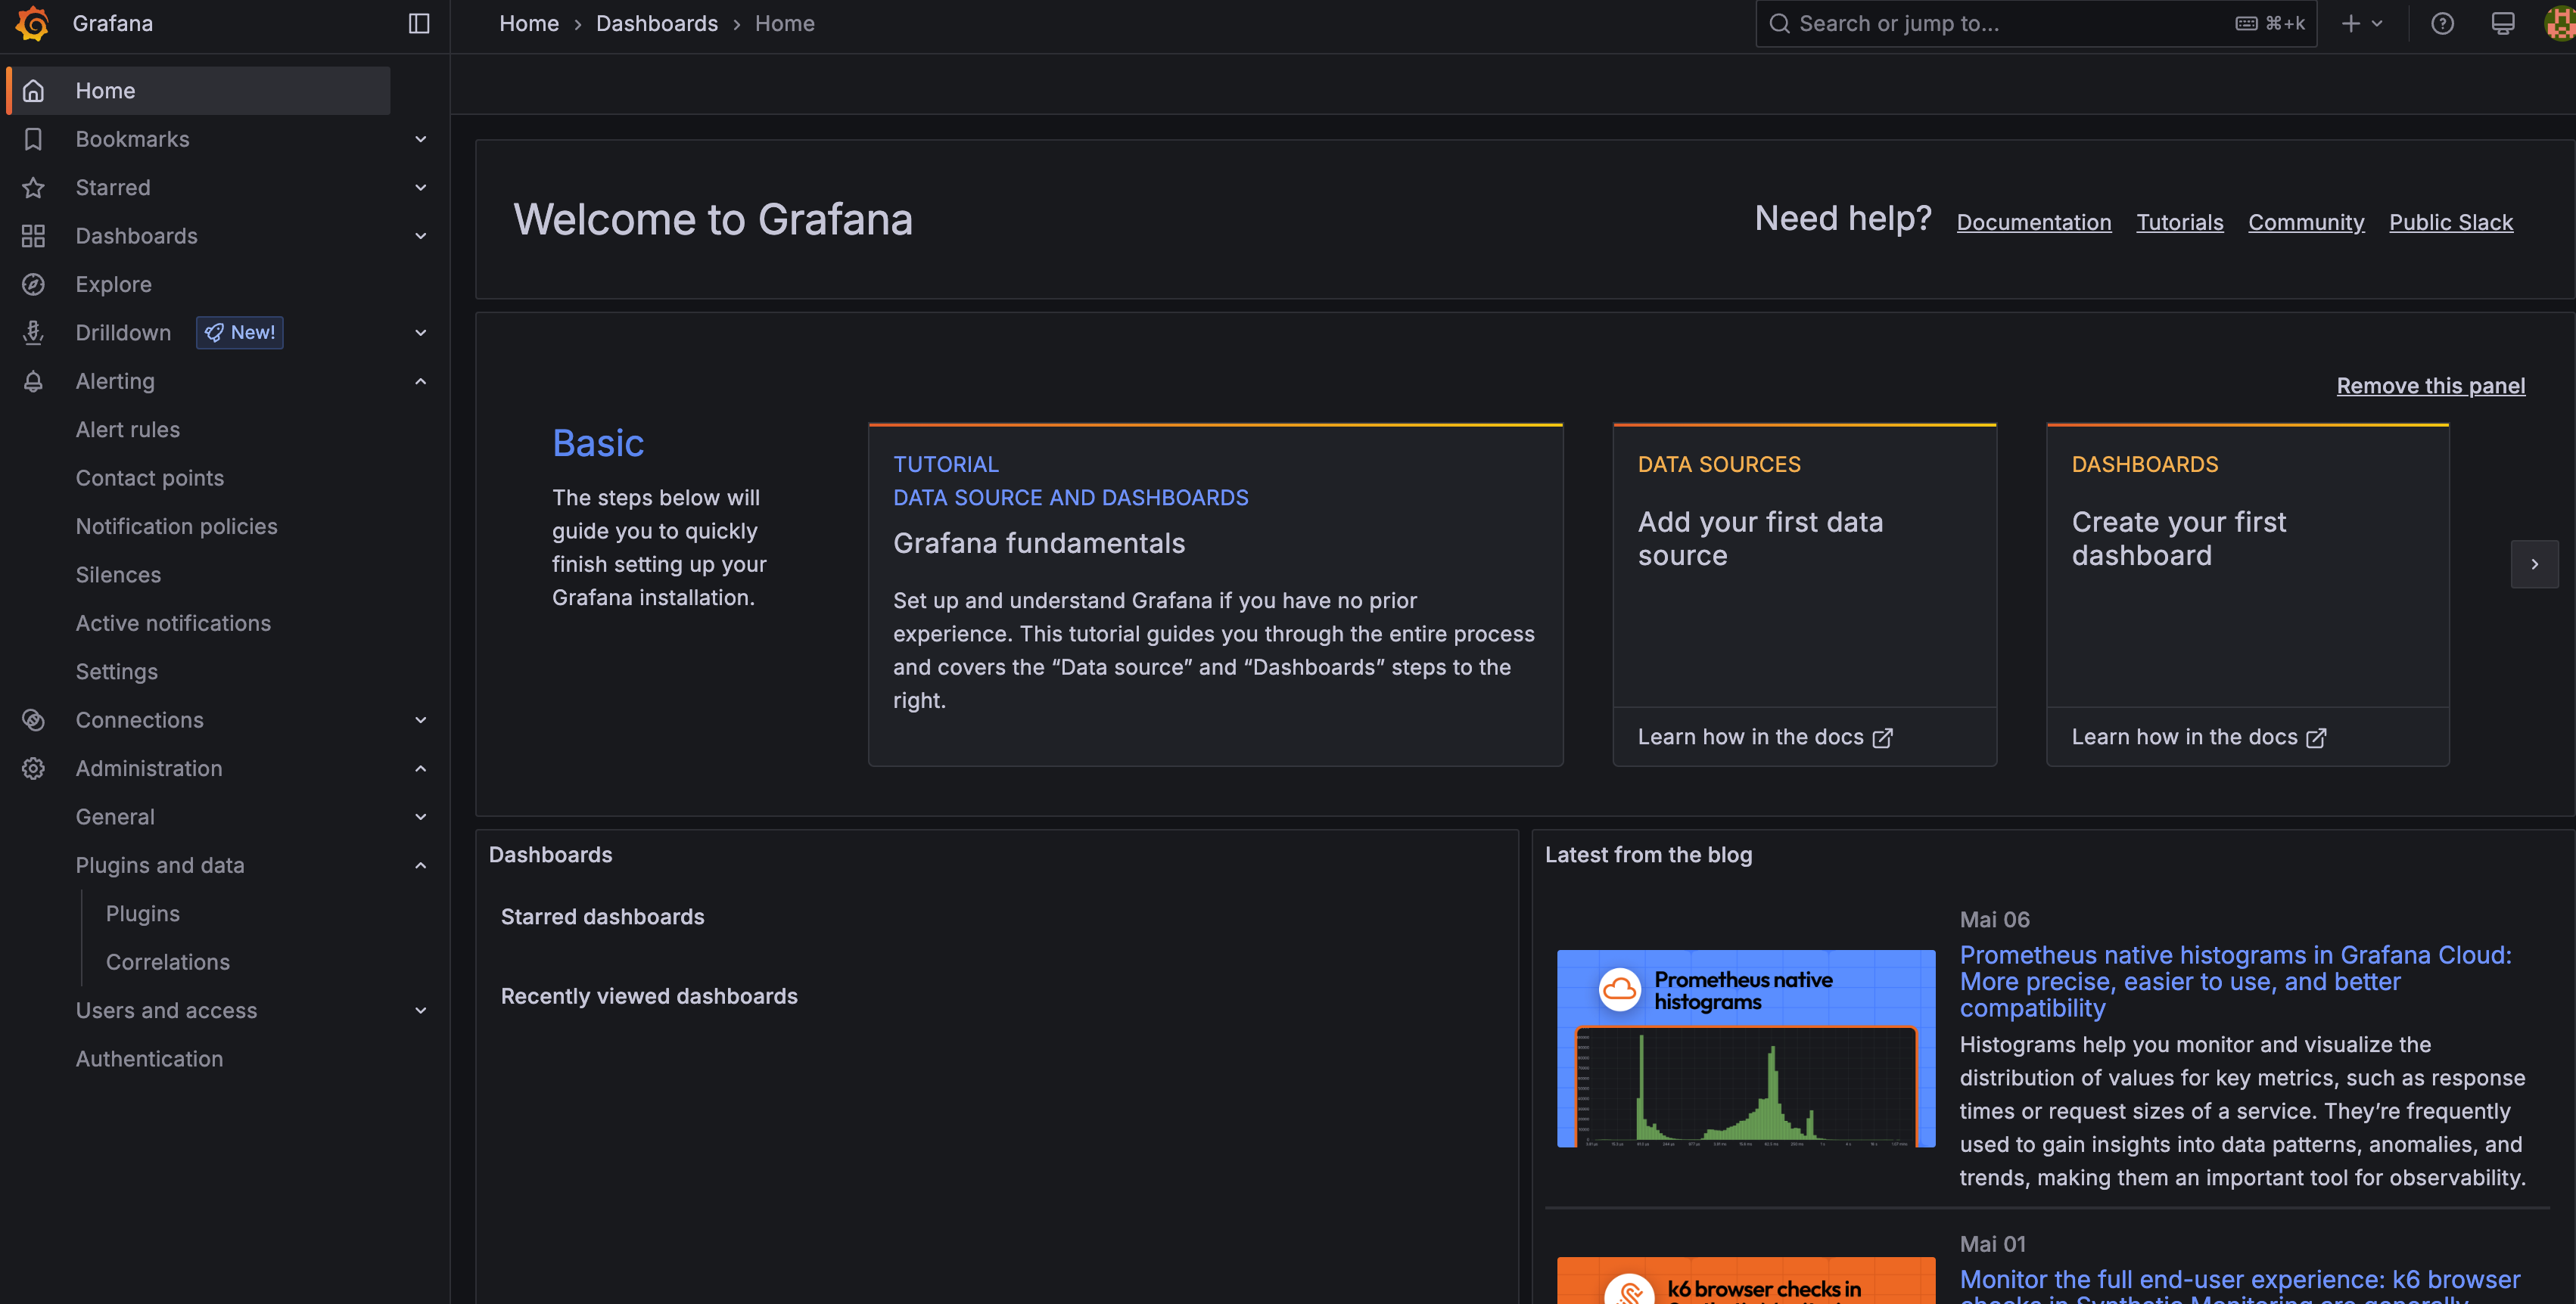Open Alerting Settings in sidebar
The height and width of the screenshot is (1304, 2576).
click(x=117, y=672)
